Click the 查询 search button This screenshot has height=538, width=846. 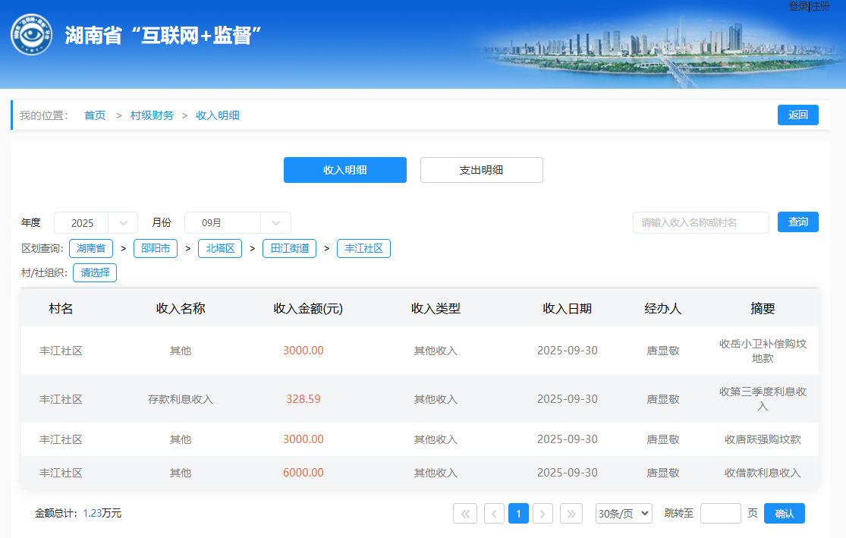click(797, 222)
